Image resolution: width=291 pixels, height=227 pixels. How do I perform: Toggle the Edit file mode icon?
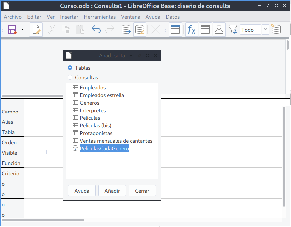[36, 30]
